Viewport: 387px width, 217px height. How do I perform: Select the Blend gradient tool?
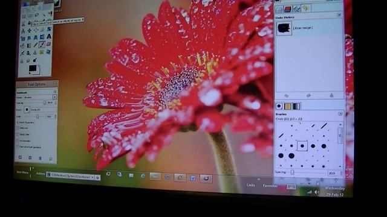[29, 46]
